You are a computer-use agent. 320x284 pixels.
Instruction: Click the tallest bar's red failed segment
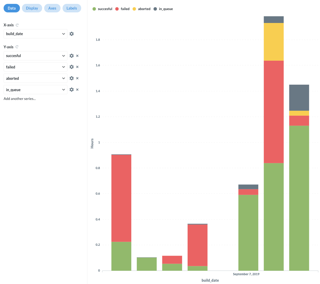[x=274, y=112]
